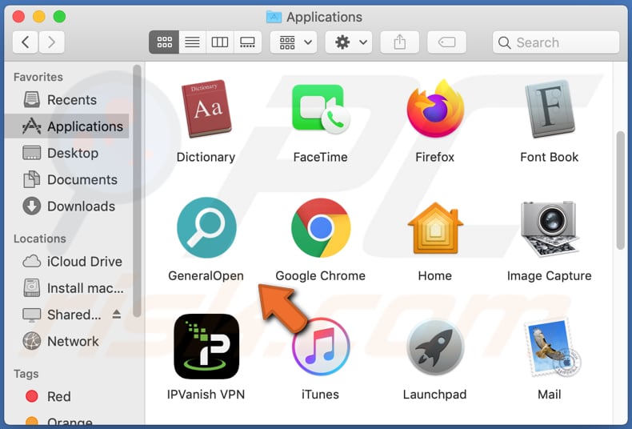This screenshot has width=632, height=429.
Task: Select the Font Book app icon
Action: pos(550,109)
